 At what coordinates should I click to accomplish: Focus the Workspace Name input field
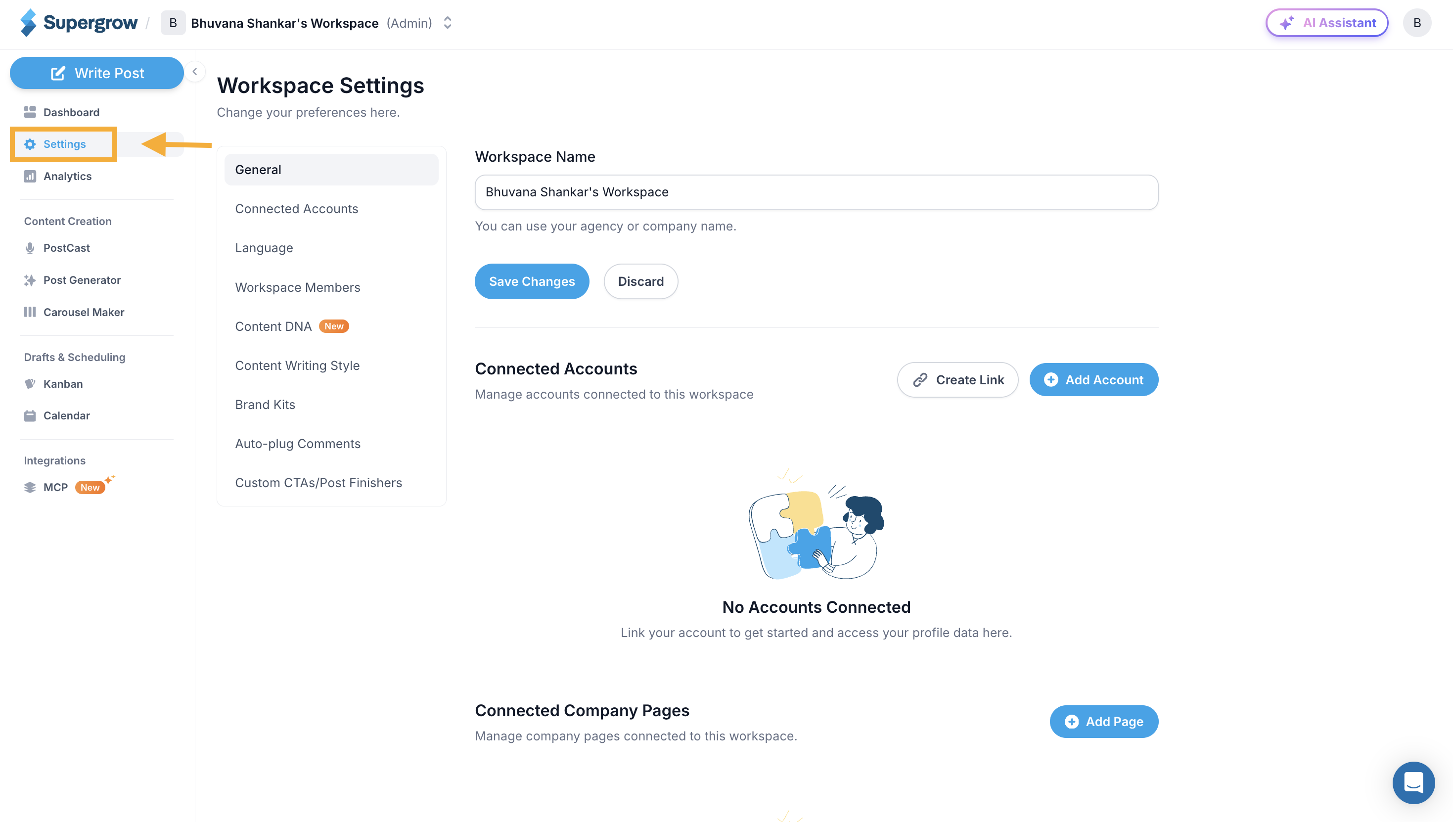(x=816, y=192)
